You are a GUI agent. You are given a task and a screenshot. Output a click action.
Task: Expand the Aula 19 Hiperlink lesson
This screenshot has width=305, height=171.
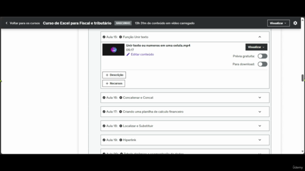click(260, 140)
